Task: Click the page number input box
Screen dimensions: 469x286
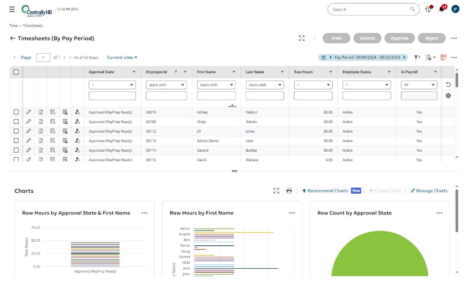Action: [43, 58]
